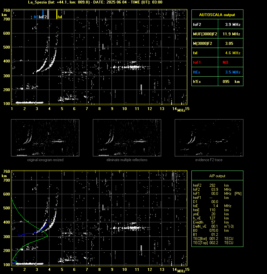Viewport: 267px width, 274px height.
Task: Click the foF2 value '3.9 MHz'
Action: click(x=233, y=25)
